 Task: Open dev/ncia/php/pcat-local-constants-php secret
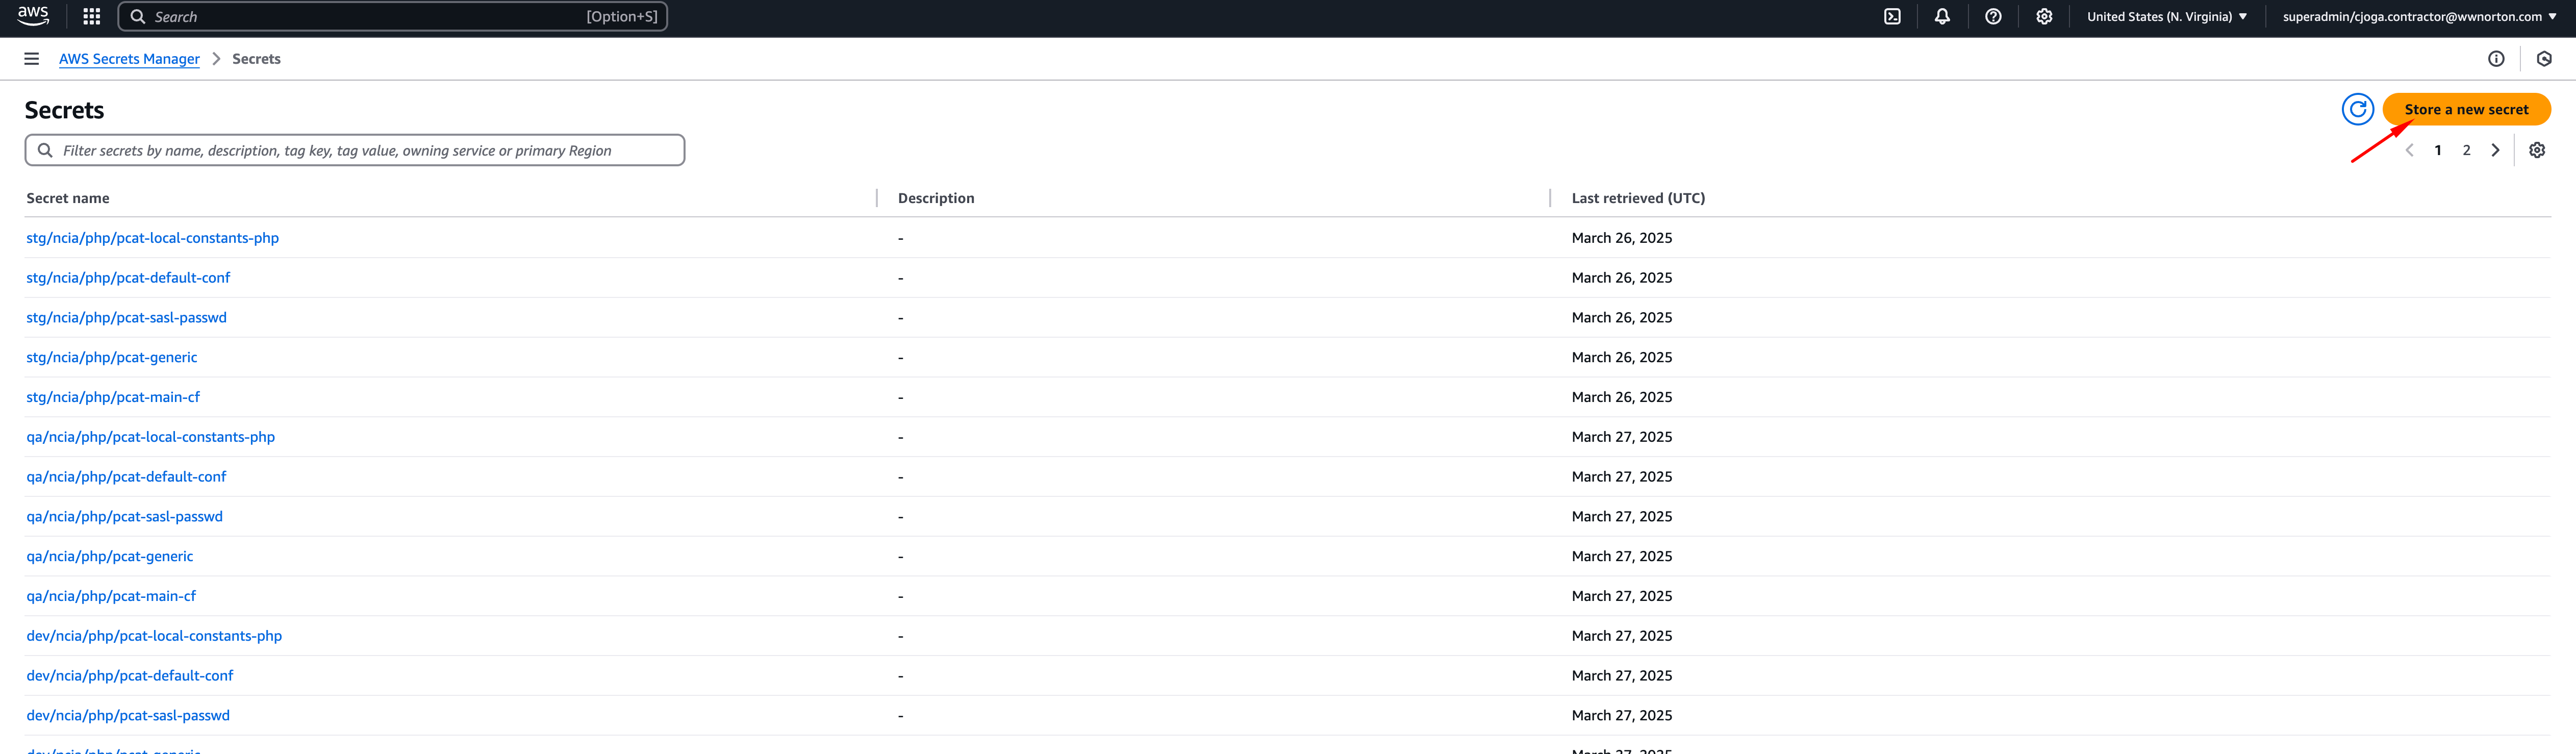(x=154, y=636)
